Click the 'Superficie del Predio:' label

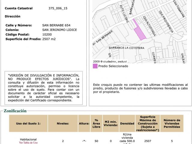(x=23, y=39)
